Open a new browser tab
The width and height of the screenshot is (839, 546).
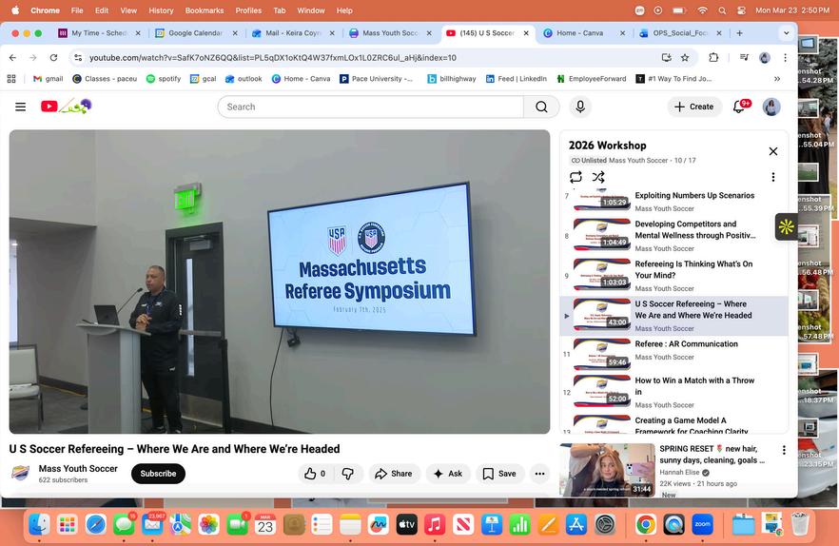point(739,33)
